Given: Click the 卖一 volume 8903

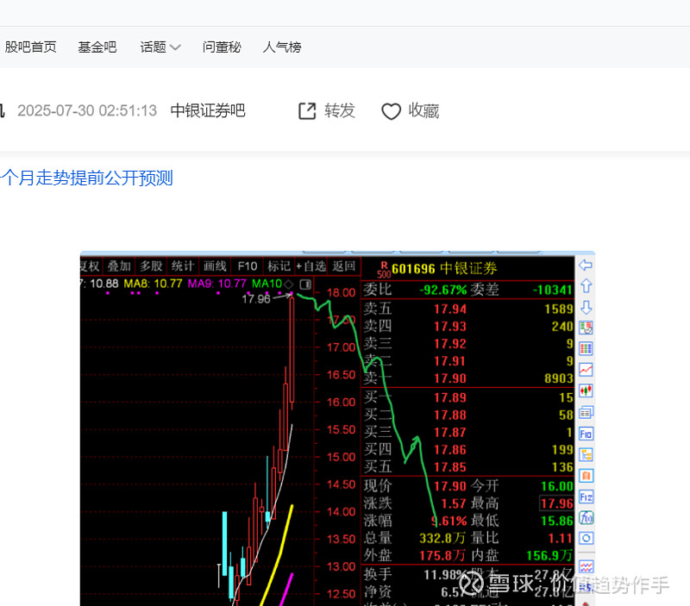Looking at the screenshot, I should (x=559, y=378).
